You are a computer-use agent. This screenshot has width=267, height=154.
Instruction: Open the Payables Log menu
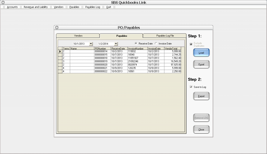tap(93, 7)
